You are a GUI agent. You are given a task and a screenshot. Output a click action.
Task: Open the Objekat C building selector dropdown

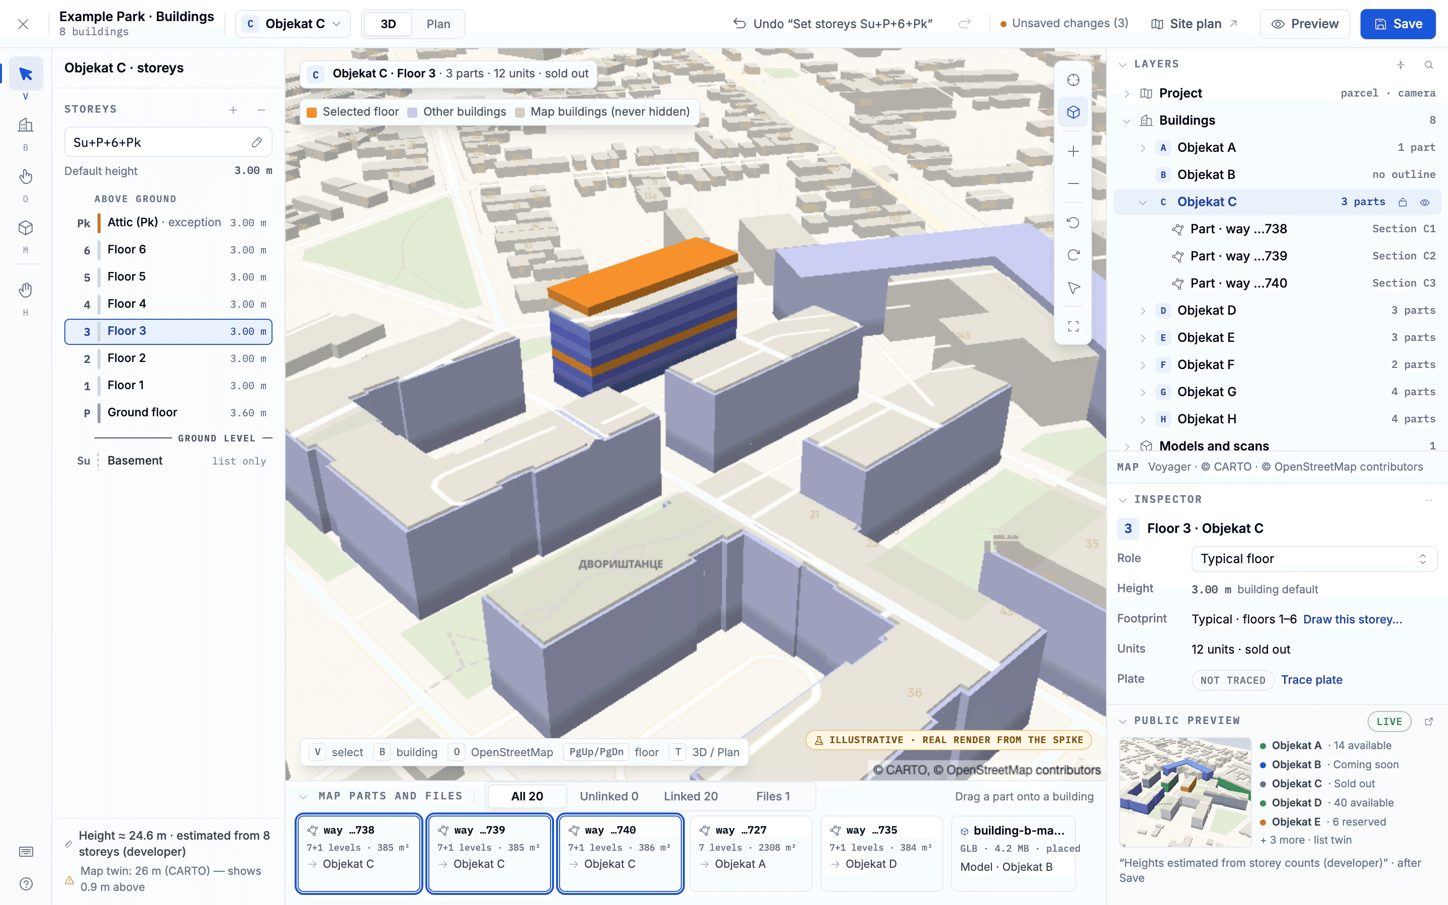click(x=293, y=24)
